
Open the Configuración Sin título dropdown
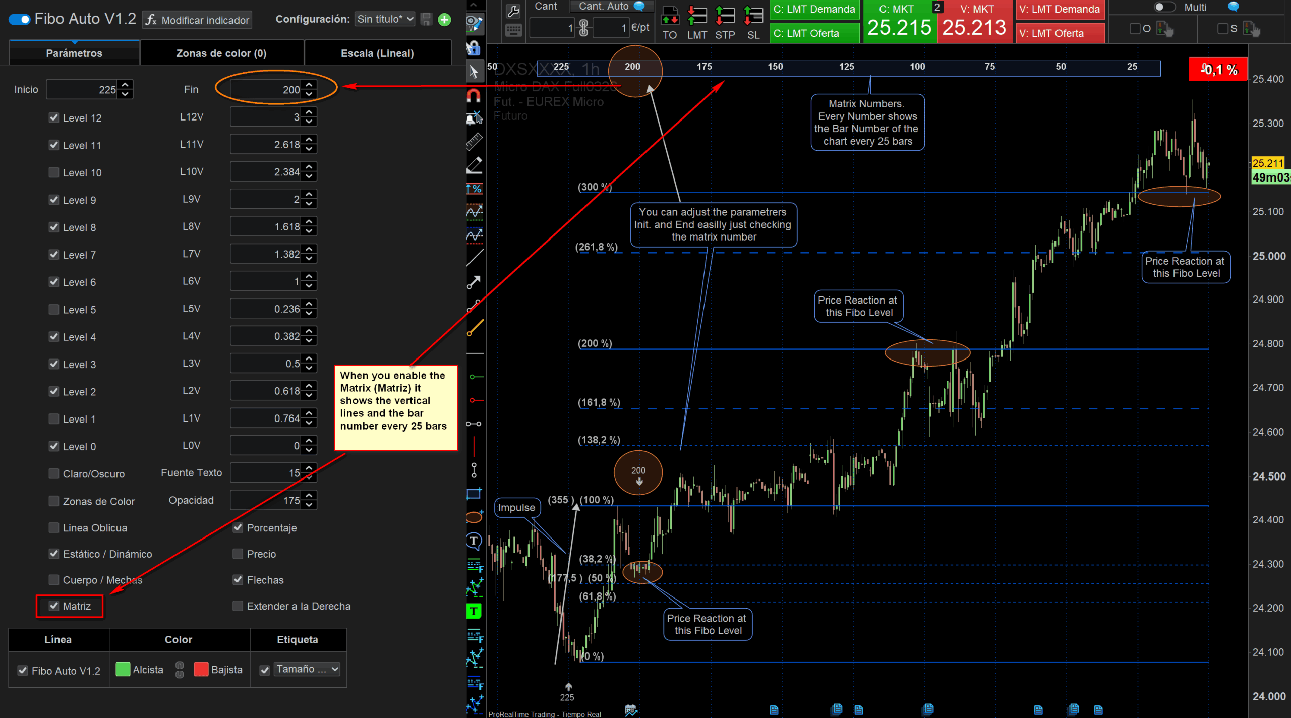coord(385,19)
